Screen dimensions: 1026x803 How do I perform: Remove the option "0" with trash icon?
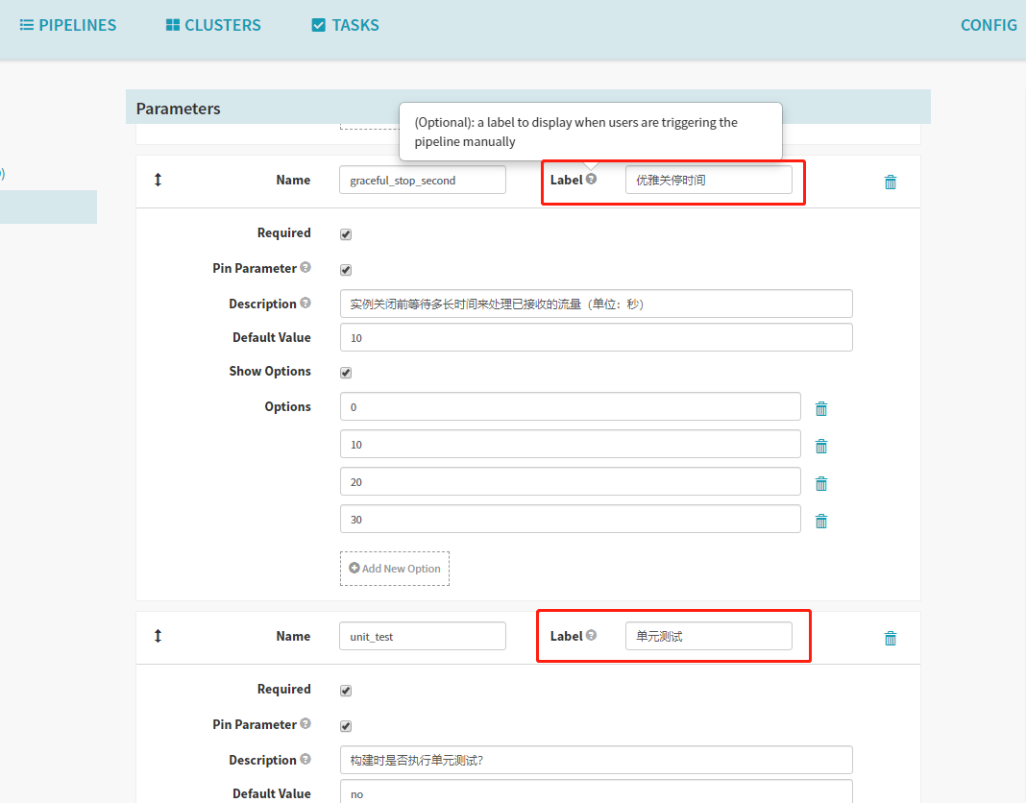coord(821,407)
